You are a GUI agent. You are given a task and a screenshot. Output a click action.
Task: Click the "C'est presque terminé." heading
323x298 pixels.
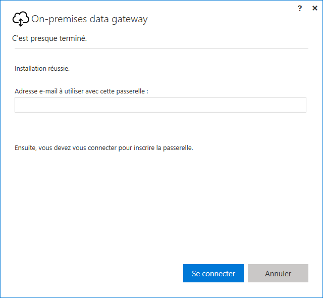(49, 38)
